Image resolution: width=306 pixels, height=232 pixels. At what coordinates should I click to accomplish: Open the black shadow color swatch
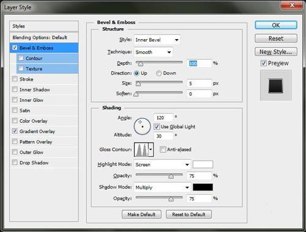coord(203,187)
